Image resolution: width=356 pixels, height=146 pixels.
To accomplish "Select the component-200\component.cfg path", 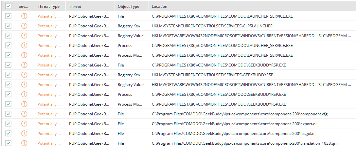I will (240, 114).
